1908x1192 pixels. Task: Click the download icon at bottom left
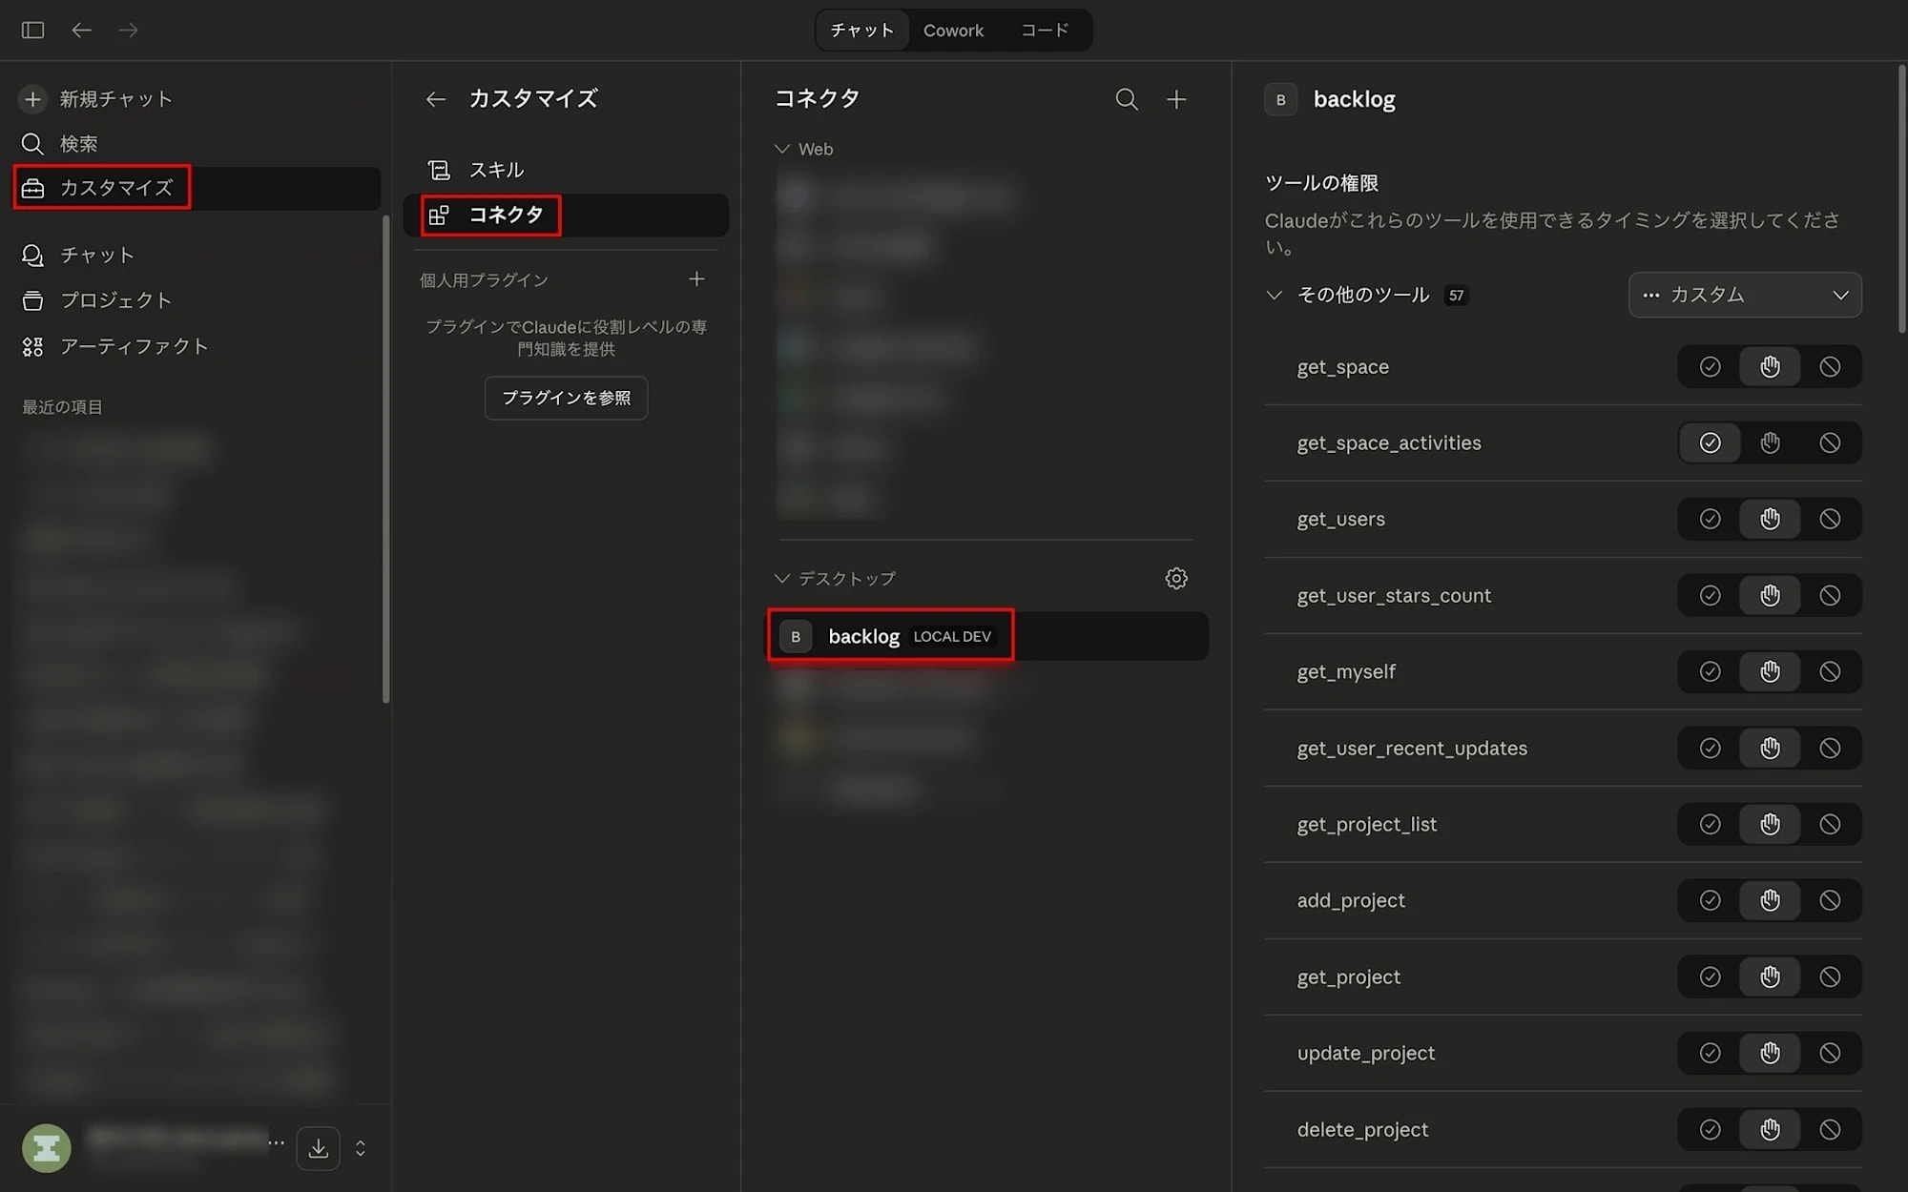click(319, 1148)
